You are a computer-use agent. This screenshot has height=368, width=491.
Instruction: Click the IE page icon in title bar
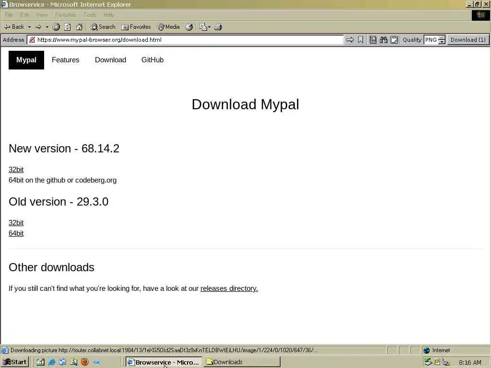[4, 4]
